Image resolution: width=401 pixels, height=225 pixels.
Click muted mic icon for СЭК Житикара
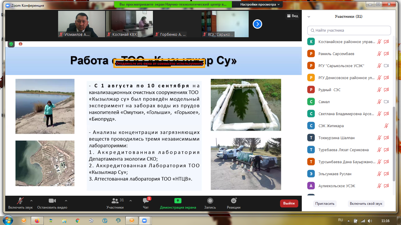[387, 126]
